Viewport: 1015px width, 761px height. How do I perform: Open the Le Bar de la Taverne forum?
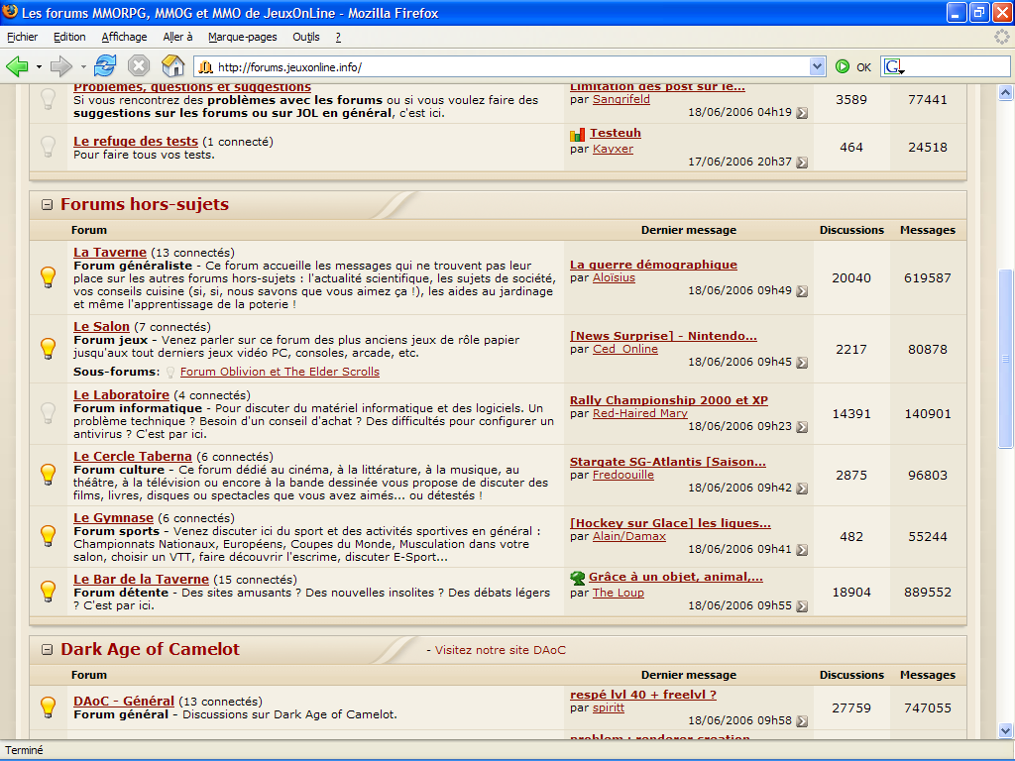click(141, 579)
